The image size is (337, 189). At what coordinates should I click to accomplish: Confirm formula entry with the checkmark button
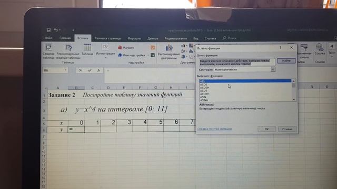click(90, 70)
